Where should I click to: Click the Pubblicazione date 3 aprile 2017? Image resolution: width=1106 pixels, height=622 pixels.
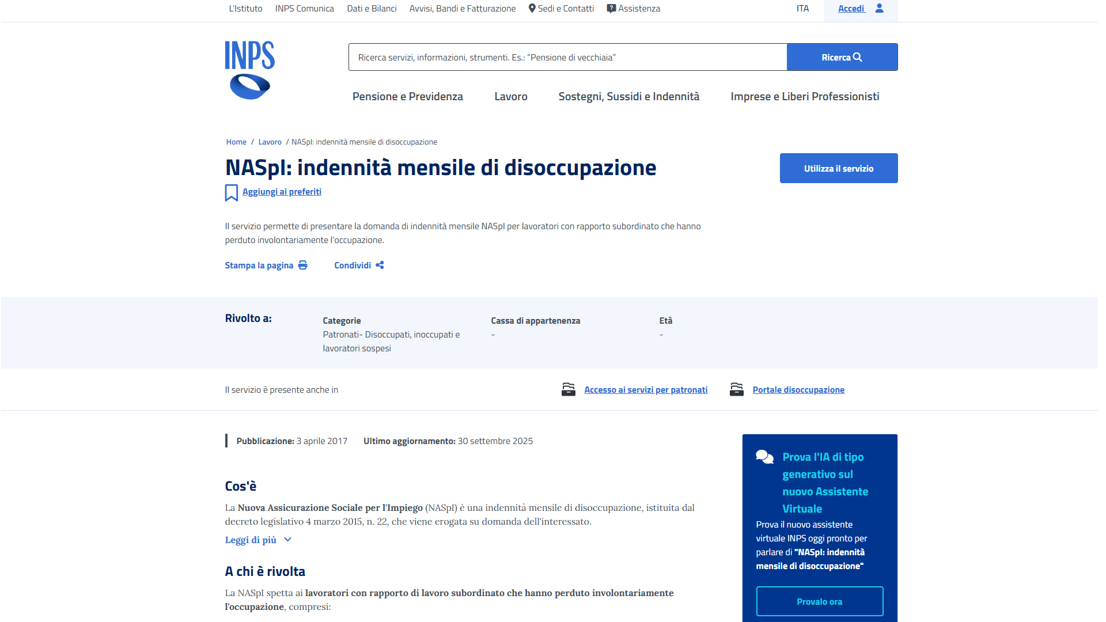pyautogui.click(x=322, y=441)
